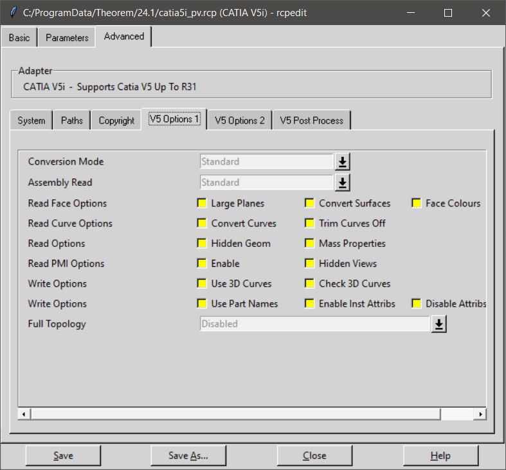Image resolution: width=506 pixels, height=470 pixels.
Task: Check the Read PMI Enable checkbox
Action: pos(202,264)
